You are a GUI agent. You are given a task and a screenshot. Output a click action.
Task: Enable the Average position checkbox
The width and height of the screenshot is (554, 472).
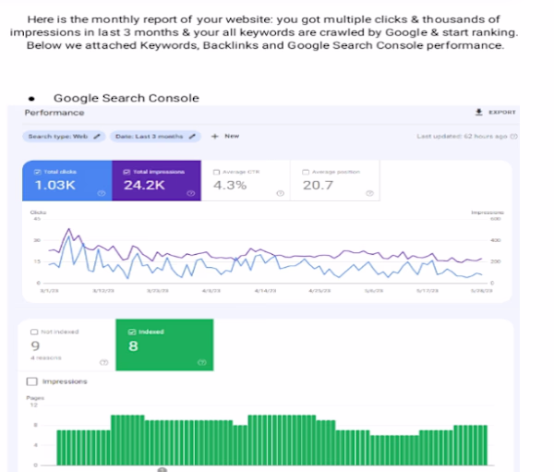point(306,172)
